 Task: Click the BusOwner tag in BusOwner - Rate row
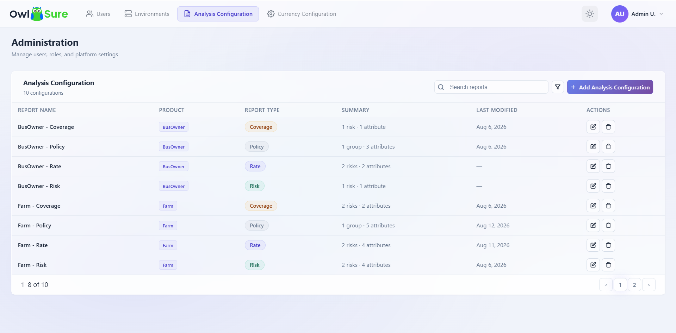point(174,166)
